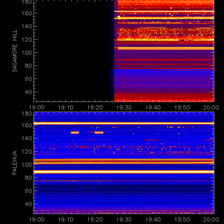Click 19:00 time label under Palehua plot
Image resolution: width=224 pixels, height=224 pixels.
coord(37,220)
